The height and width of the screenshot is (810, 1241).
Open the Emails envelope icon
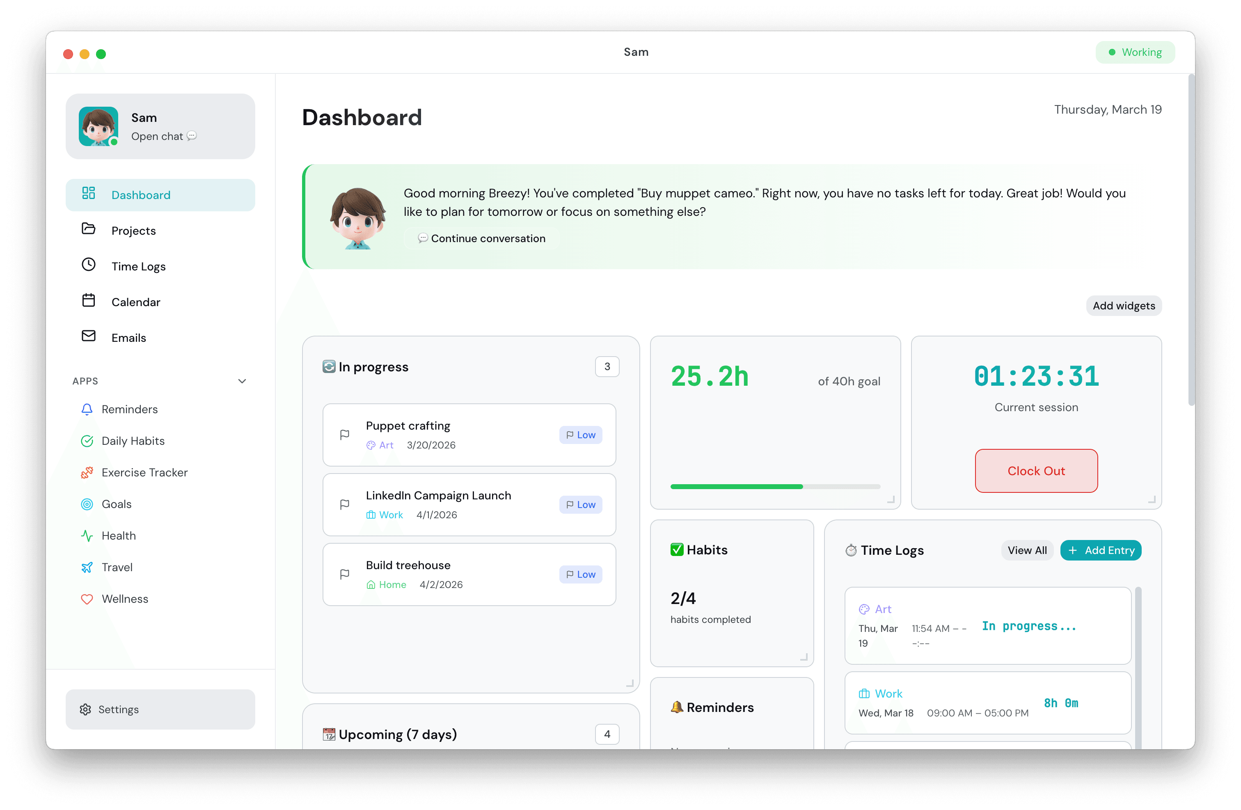pyautogui.click(x=89, y=336)
